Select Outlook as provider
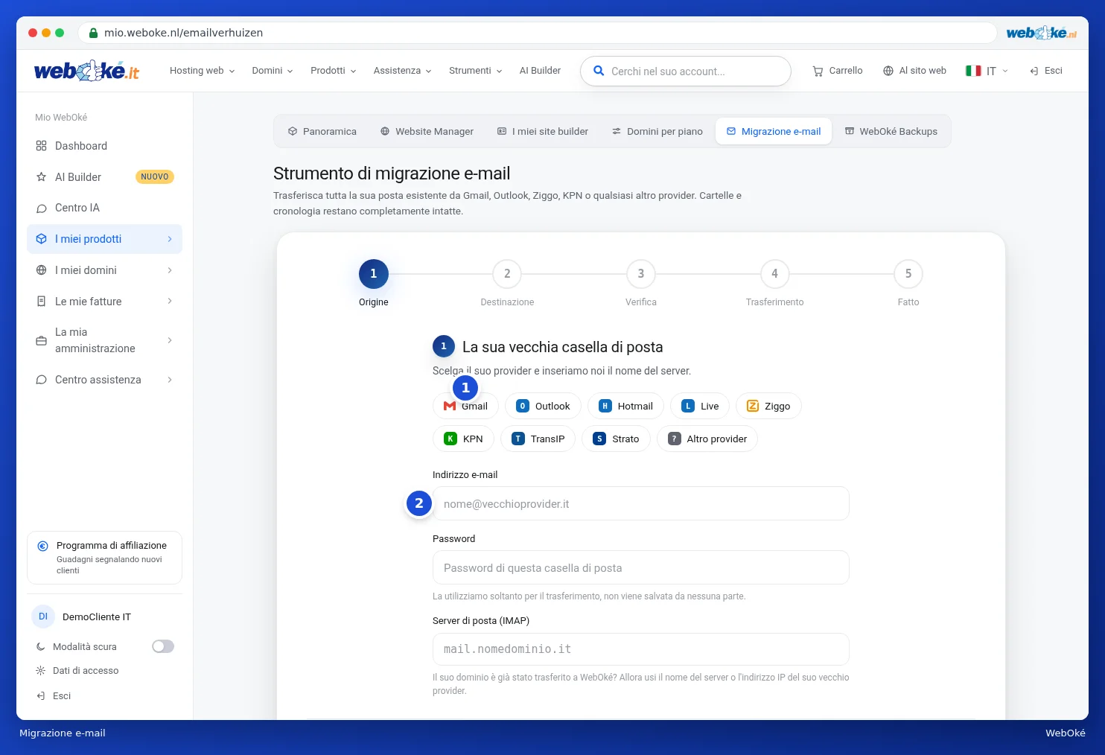Viewport: 1105px width, 755px height. tap(543, 406)
